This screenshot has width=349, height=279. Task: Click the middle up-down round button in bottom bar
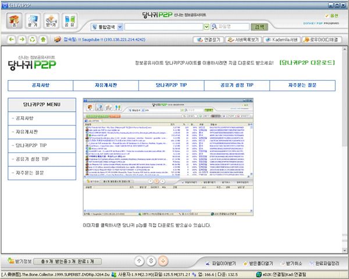(x=151, y=261)
